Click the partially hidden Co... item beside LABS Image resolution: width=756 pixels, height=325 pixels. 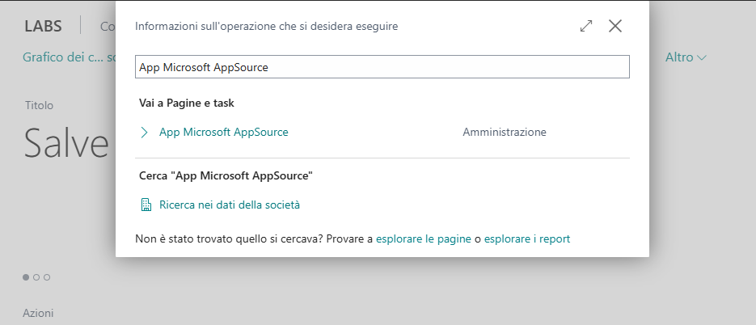[x=107, y=26]
